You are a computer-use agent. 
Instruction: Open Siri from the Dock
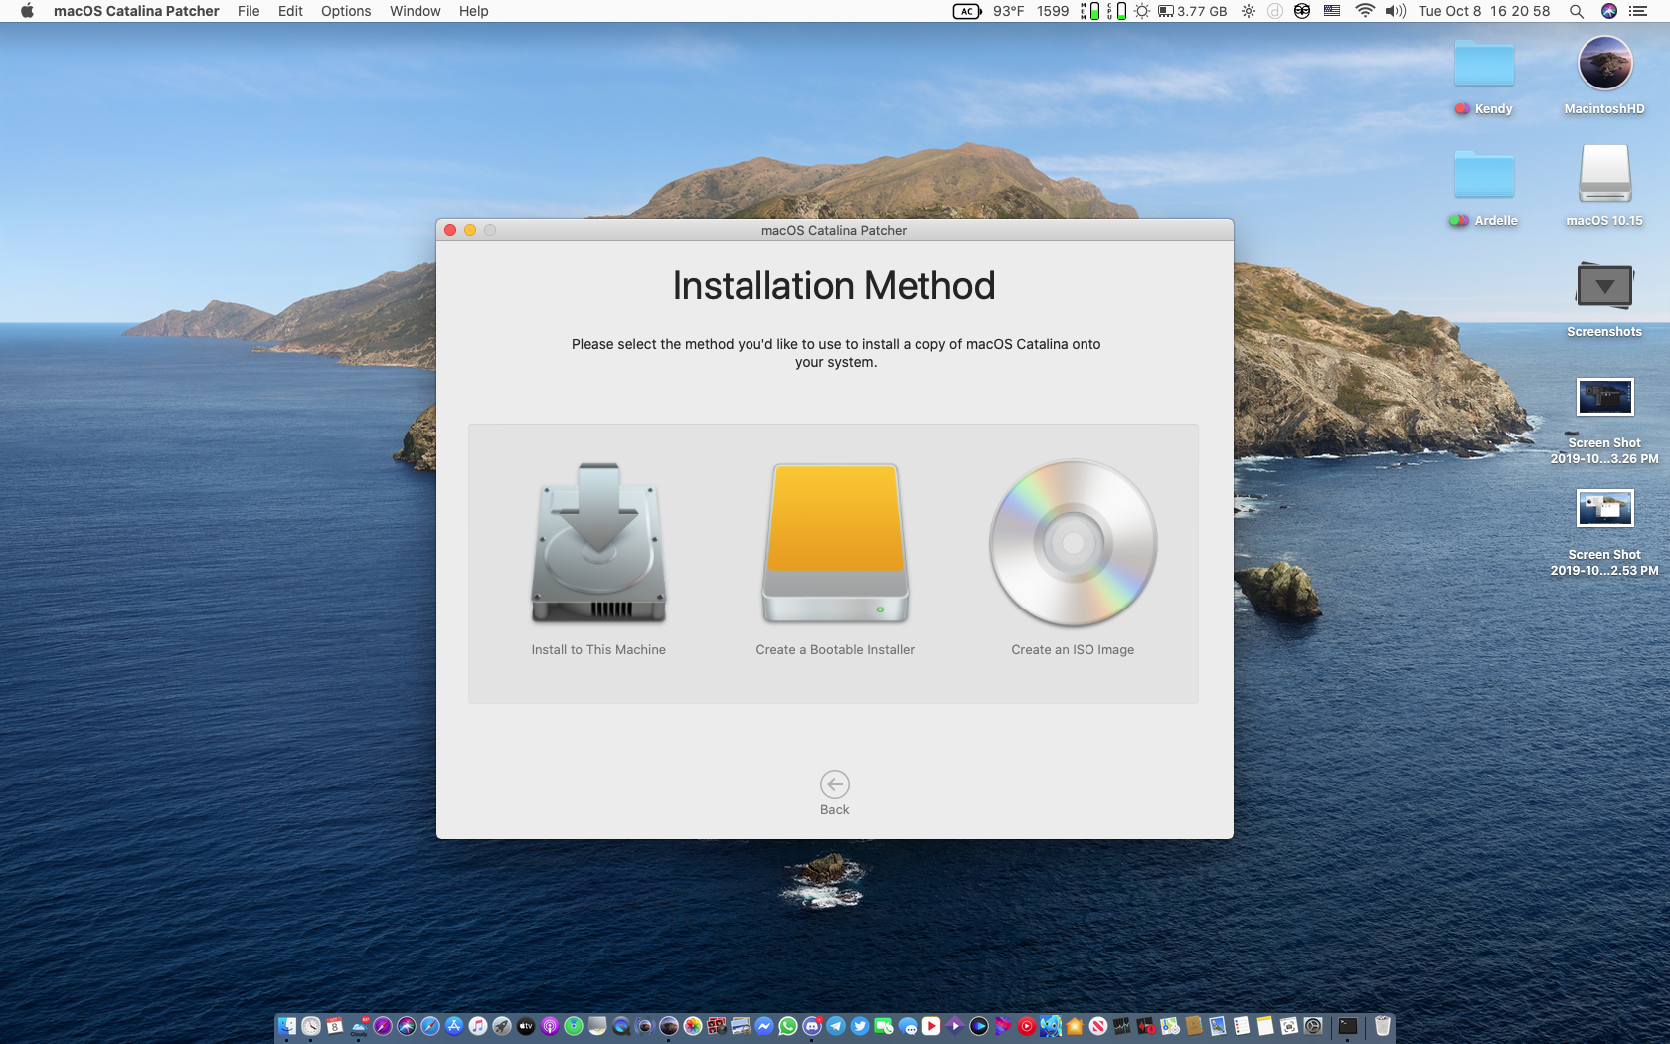[407, 1026]
